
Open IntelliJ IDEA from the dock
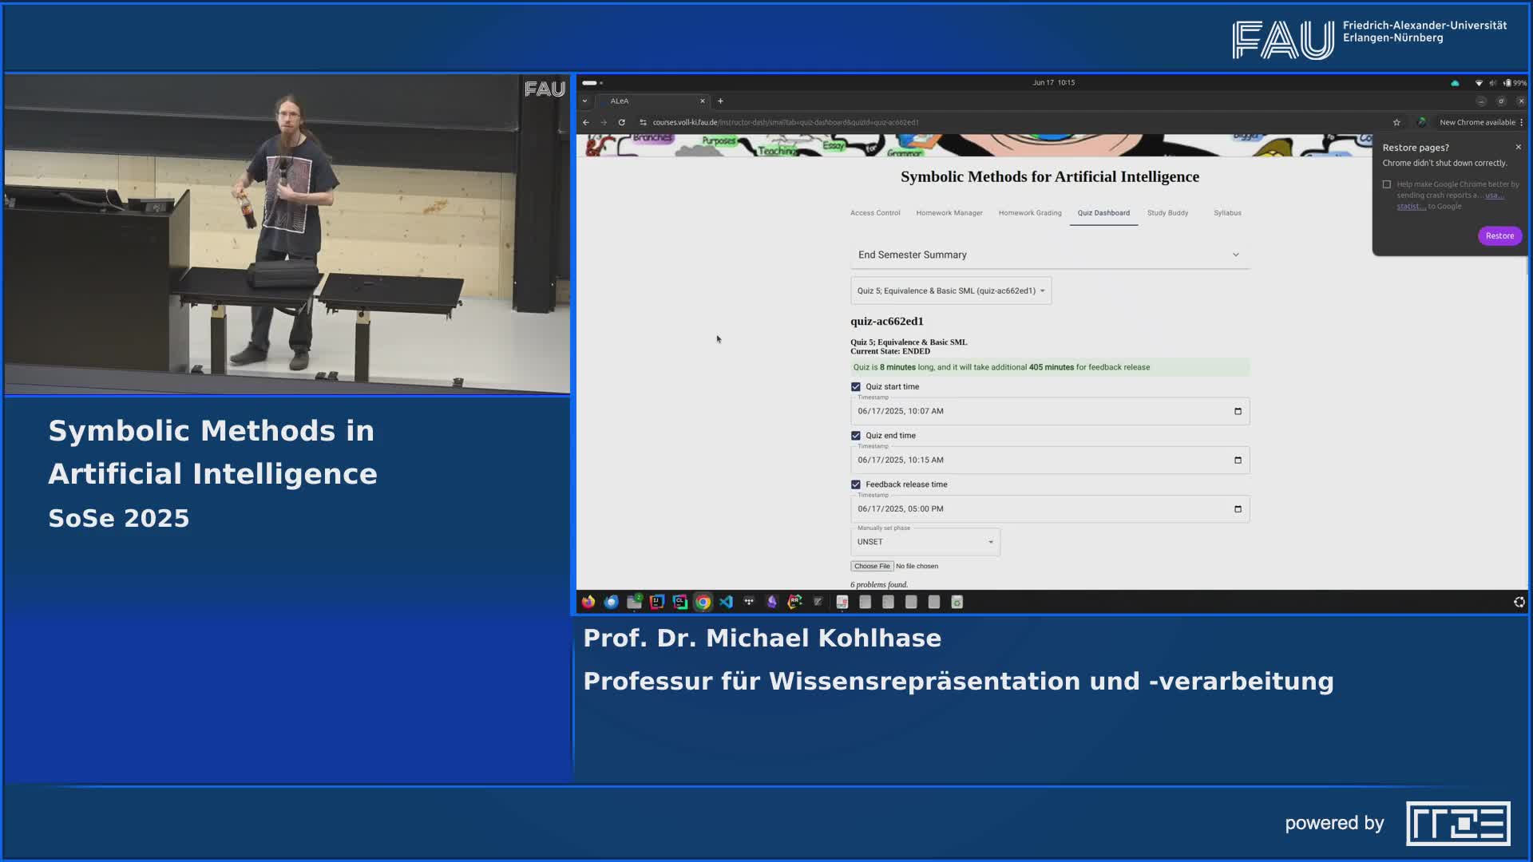[x=657, y=602]
